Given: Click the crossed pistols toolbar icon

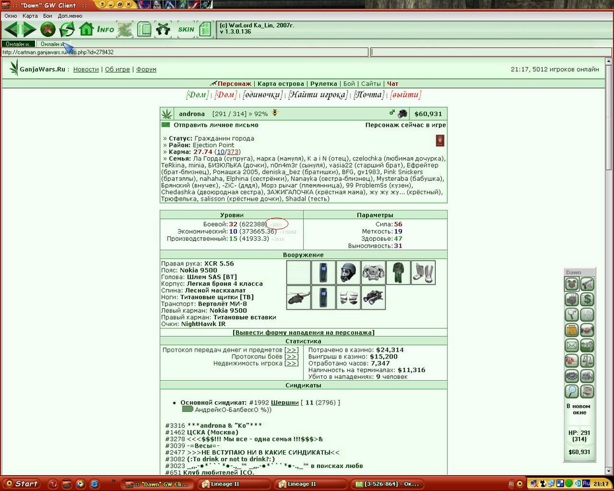Looking at the screenshot, I should (x=163, y=29).
